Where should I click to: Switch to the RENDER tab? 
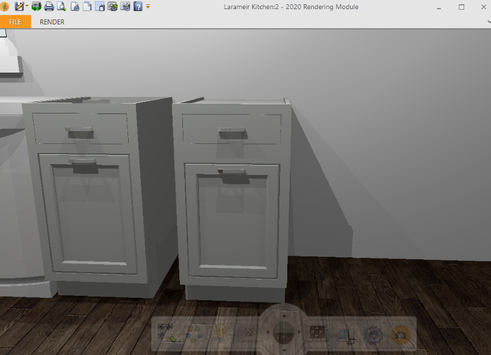(x=52, y=22)
